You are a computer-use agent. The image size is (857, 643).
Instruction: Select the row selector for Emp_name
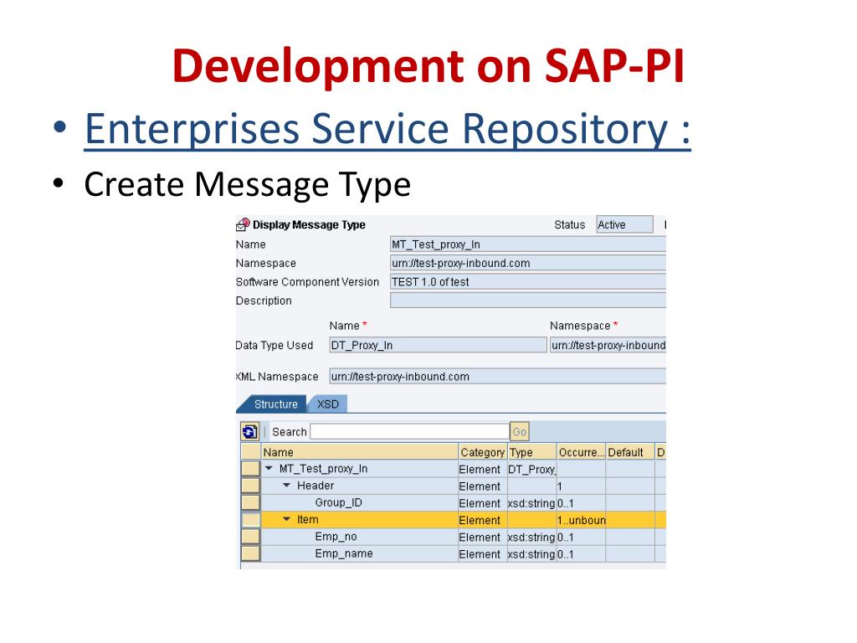251,553
